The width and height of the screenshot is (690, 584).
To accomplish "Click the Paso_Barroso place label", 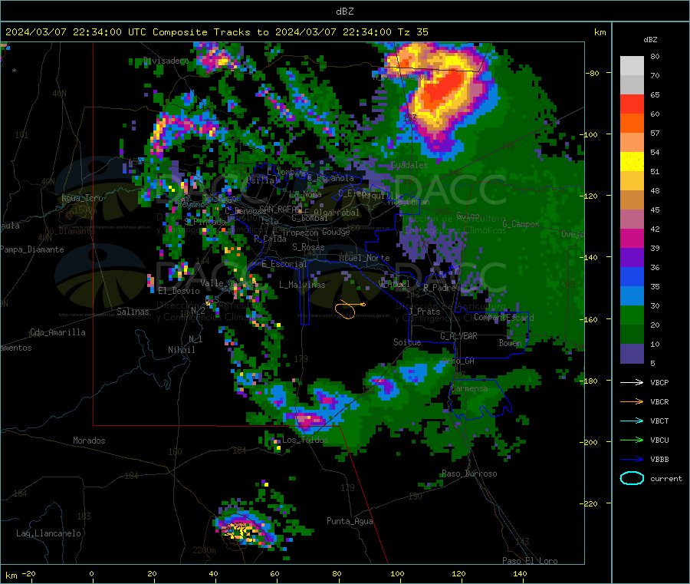I will coord(469,473).
